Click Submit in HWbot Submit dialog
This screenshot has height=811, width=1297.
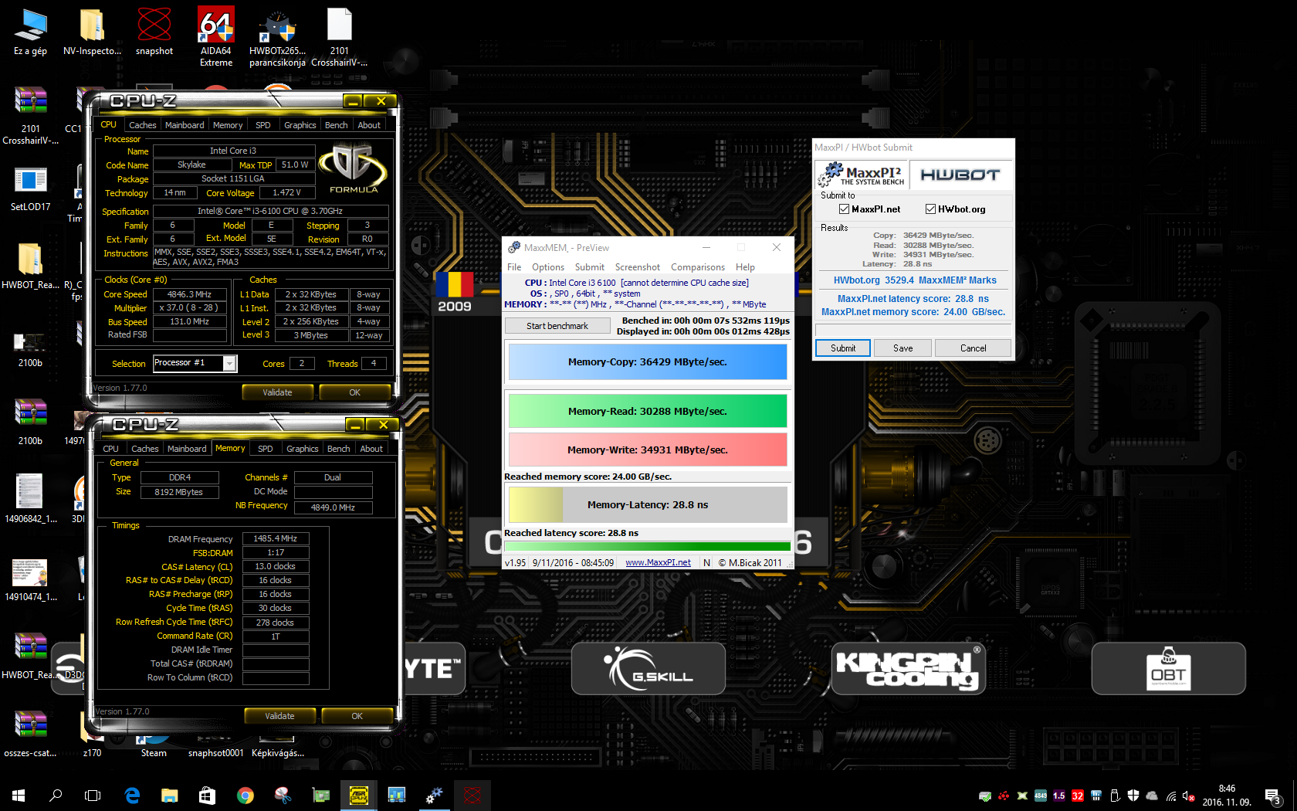[x=843, y=348]
